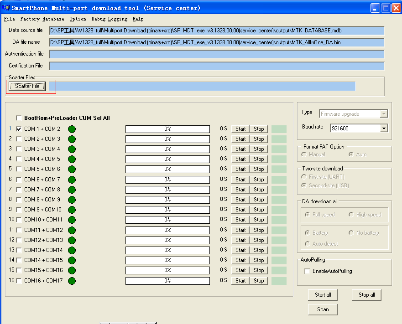Check the COM15 + COM16 checkbox
This screenshot has width=402, height=324.
pos(19,270)
